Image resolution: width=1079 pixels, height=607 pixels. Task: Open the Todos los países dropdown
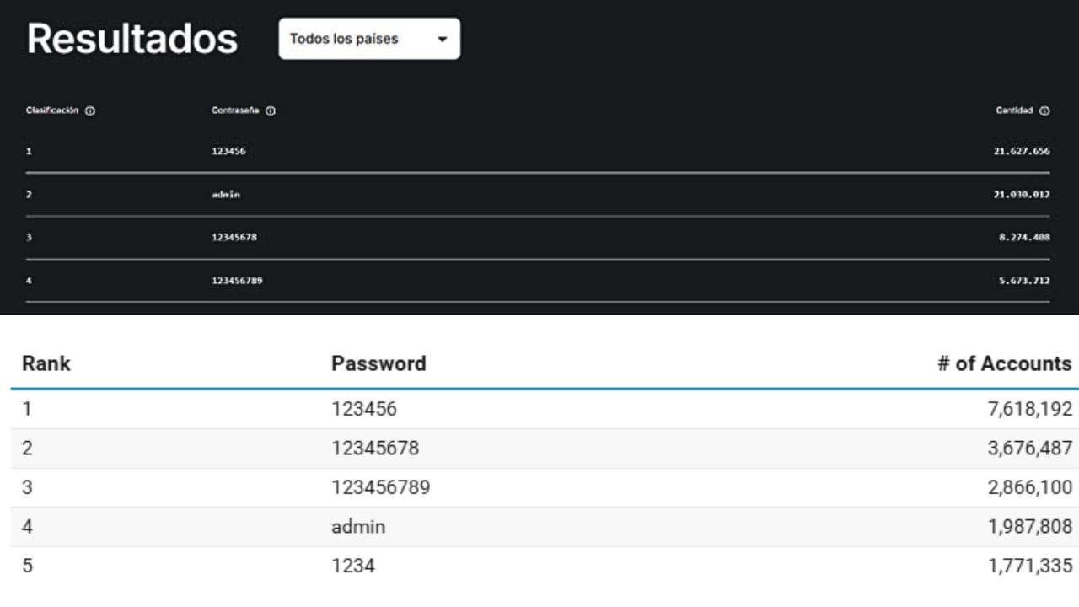[369, 39]
